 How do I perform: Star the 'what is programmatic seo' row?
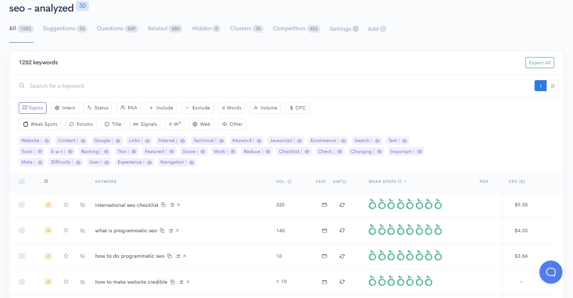click(x=66, y=230)
